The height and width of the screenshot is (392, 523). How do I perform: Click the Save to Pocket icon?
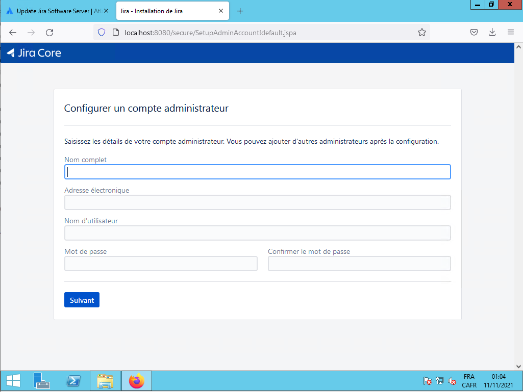point(474,33)
